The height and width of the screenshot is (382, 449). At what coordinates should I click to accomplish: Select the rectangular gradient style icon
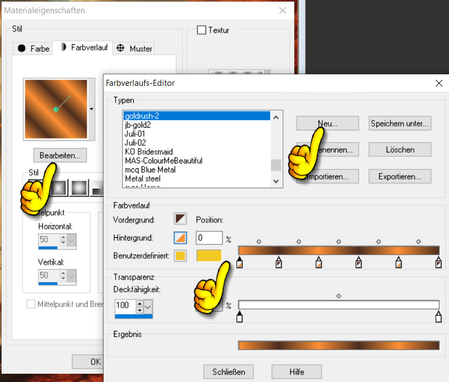[x=59, y=189]
